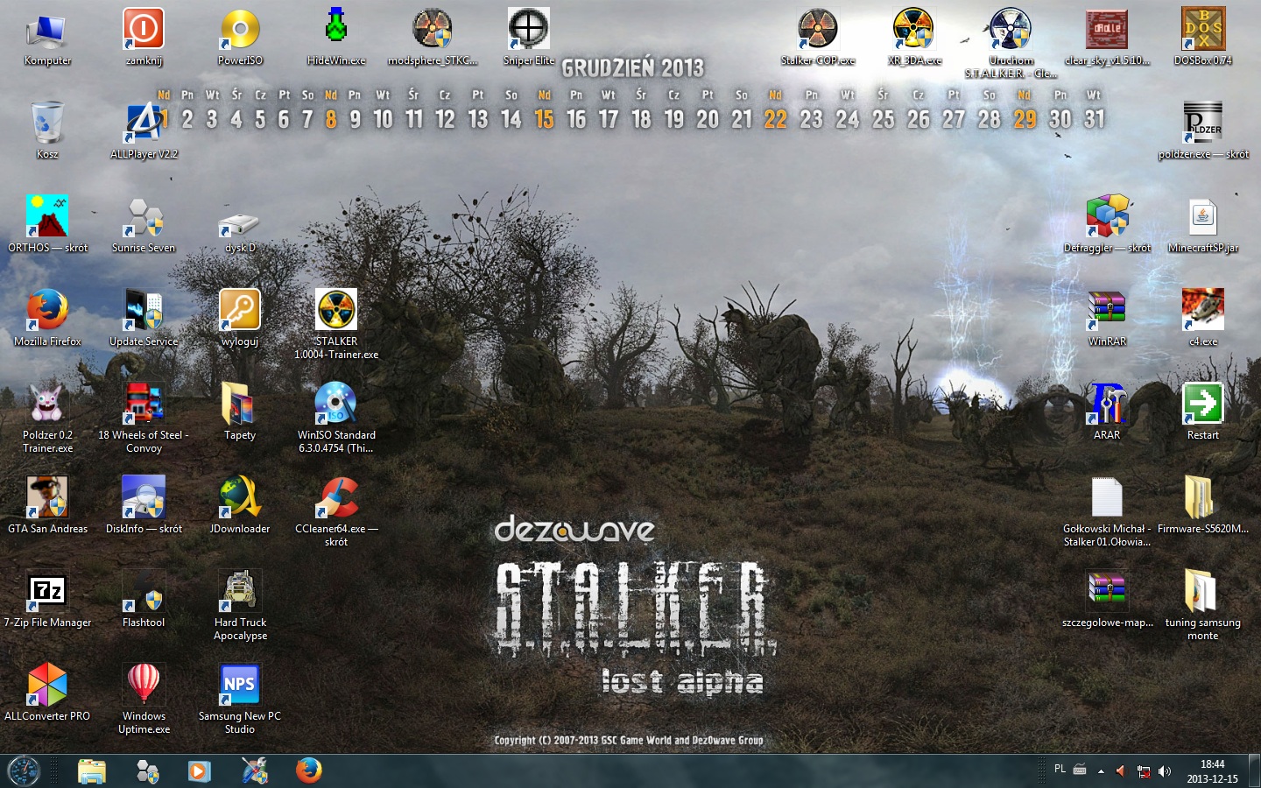The width and height of the screenshot is (1261, 788).
Task: Select the ALLPlayer V2.2 shortcut
Action: pos(144,131)
